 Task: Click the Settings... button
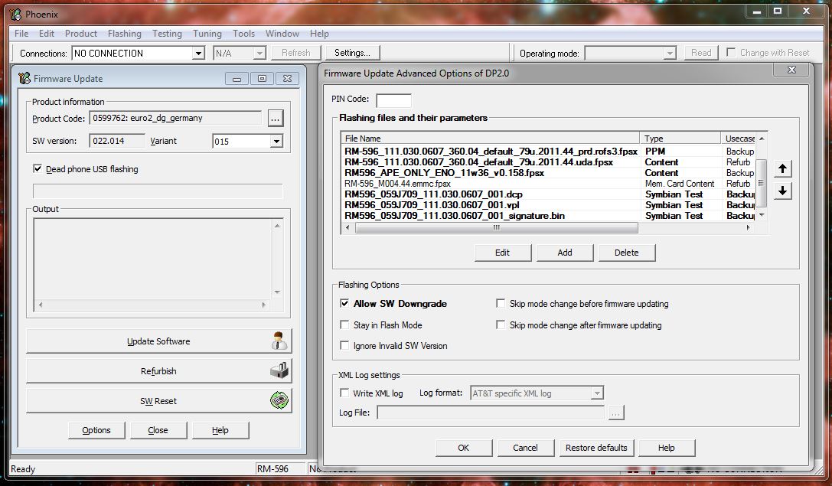click(352, 53)
